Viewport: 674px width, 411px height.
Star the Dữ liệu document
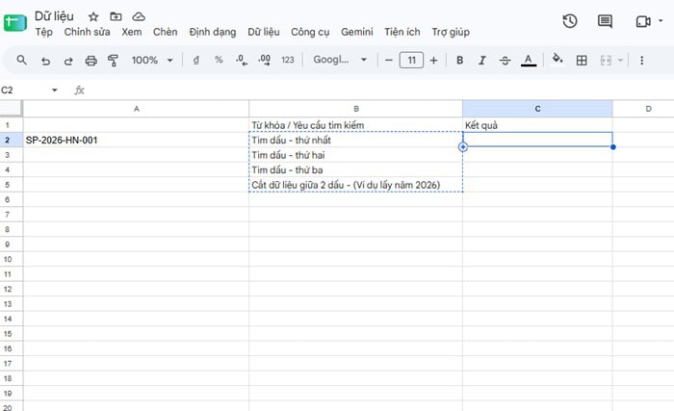tap(93, 16)
